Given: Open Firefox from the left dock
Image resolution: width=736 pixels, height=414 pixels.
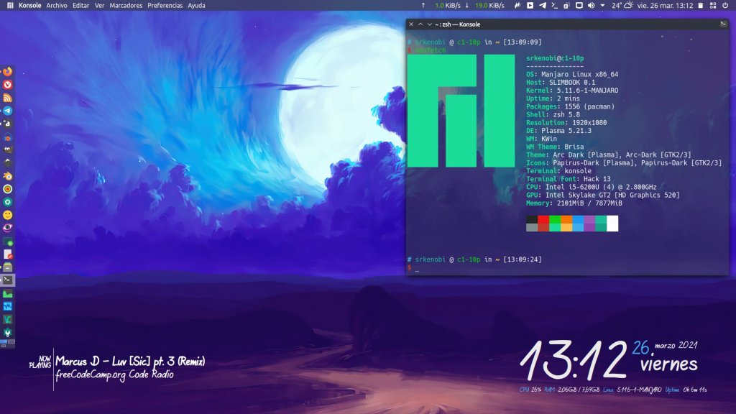Looking at the screenshot, I should tap(7, 72).
